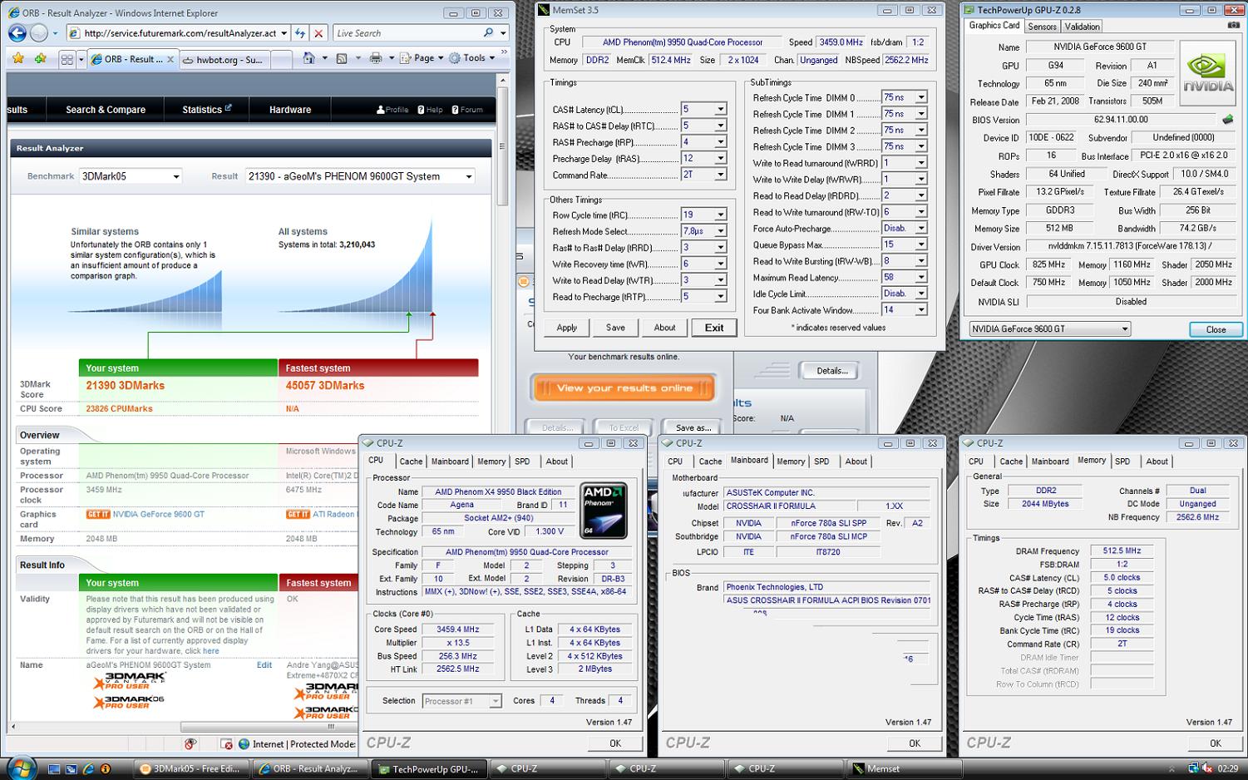Open the Command Rate 2T dropdown
The width and height of the screenshot is (1248, 780).
point(721,175)
